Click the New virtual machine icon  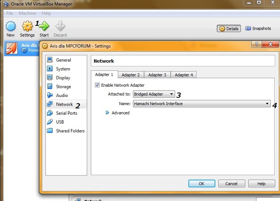click(x=11, y=26)
